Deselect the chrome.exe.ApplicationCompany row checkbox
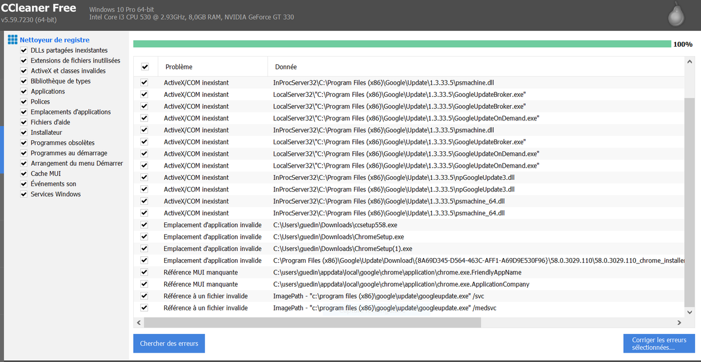Viewport: 701px width, 362px height. (x=144, y=284)
